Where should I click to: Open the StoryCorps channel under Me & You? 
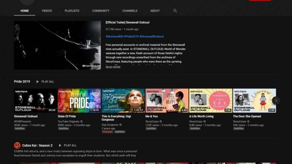(x=152, y=122)
